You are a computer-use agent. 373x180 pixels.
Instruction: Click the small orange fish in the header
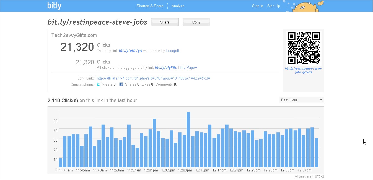[x=321, y=3]
